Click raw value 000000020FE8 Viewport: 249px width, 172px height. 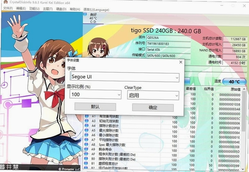point(229,128)
